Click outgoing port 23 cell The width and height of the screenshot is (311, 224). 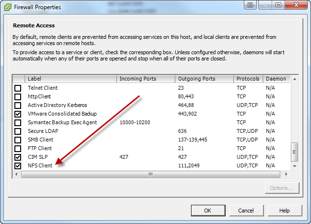coord(181,88)
